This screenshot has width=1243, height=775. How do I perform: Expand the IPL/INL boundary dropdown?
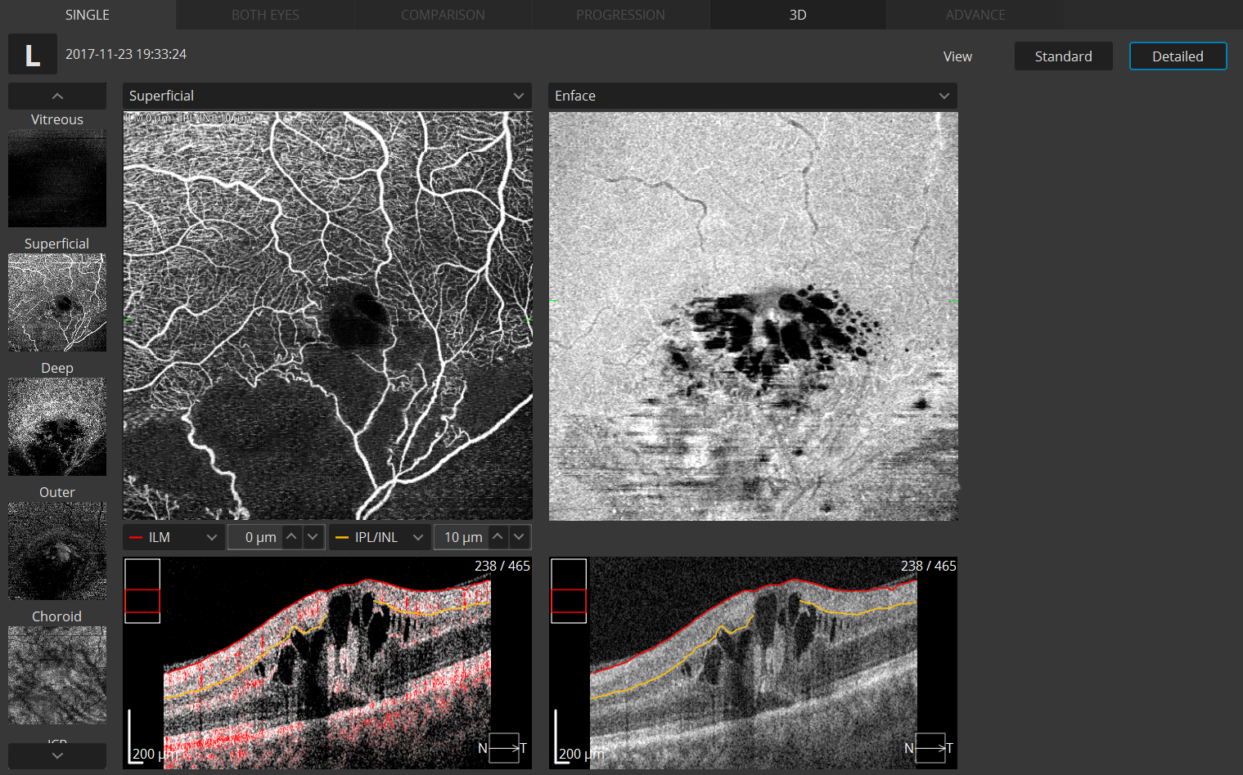point(380,537)
